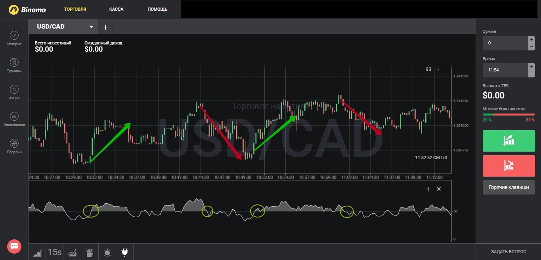Add a new asset tab with plus

tap(105, 27)
